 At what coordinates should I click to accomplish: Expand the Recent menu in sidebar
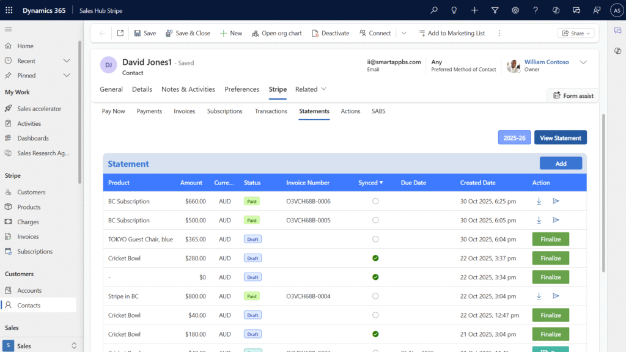click(x=67, y=61)
